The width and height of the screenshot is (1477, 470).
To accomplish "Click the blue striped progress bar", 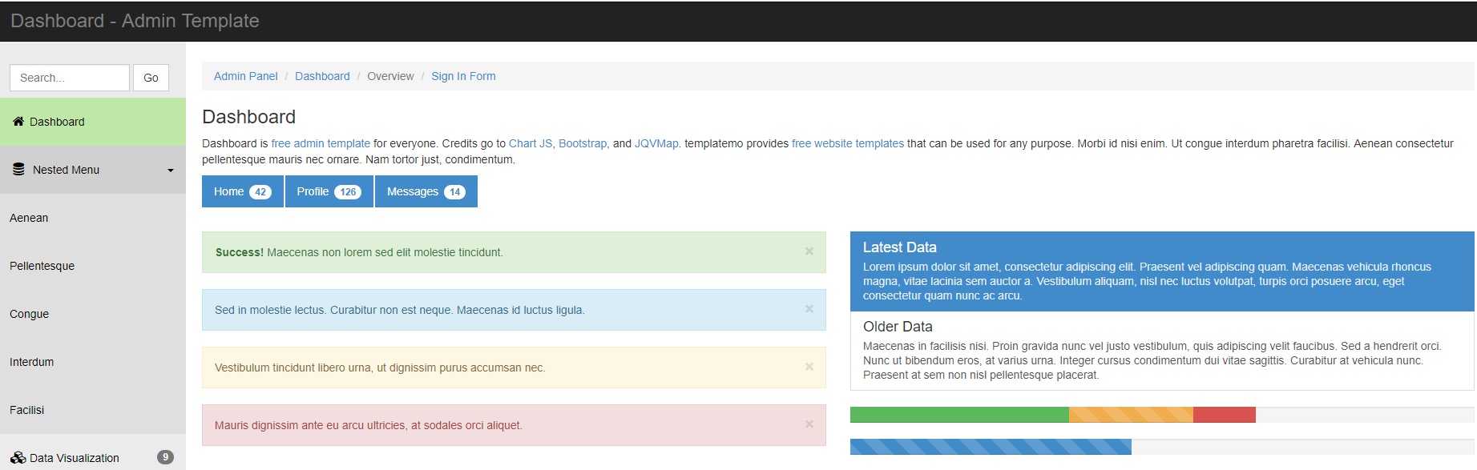I will [990, 447].
